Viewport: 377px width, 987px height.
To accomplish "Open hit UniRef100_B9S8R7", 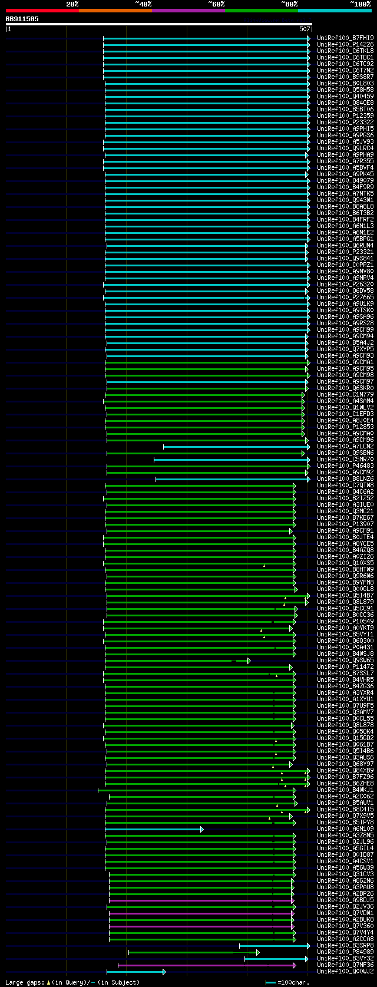I will [x=345, y=77].
